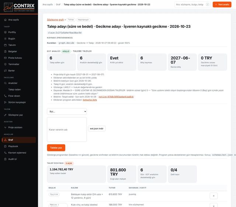Click the 5 AÇIK badge
The height and width of the screenshot is (207, 236).
[69, 163]
